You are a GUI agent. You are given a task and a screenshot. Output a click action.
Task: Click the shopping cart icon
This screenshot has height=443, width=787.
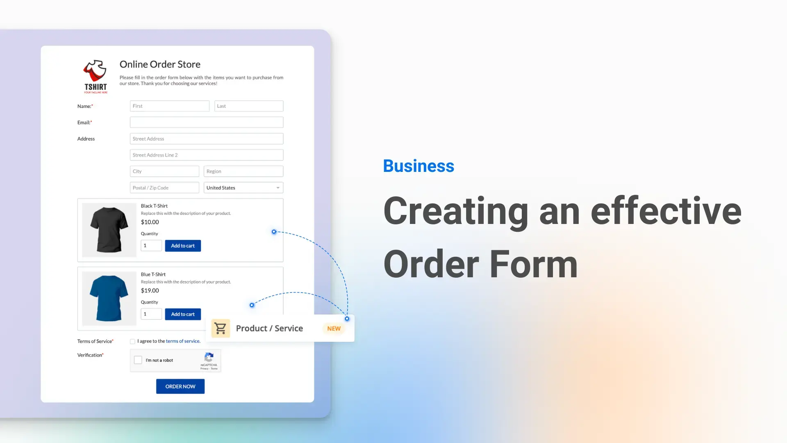pos(221,328)
